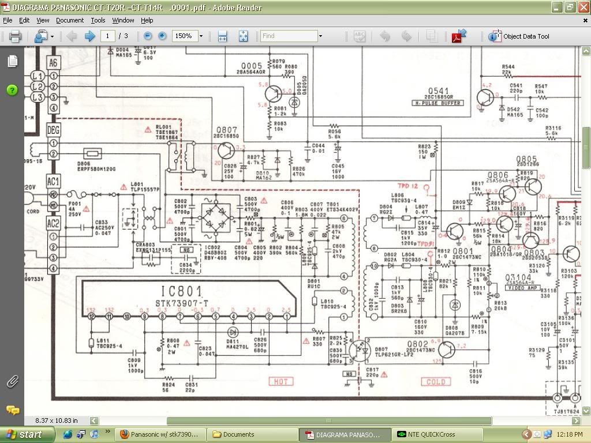Screen dimensions: 591x443
Task: Click the Adobe PDF online icon
Action: click(459, 36)
